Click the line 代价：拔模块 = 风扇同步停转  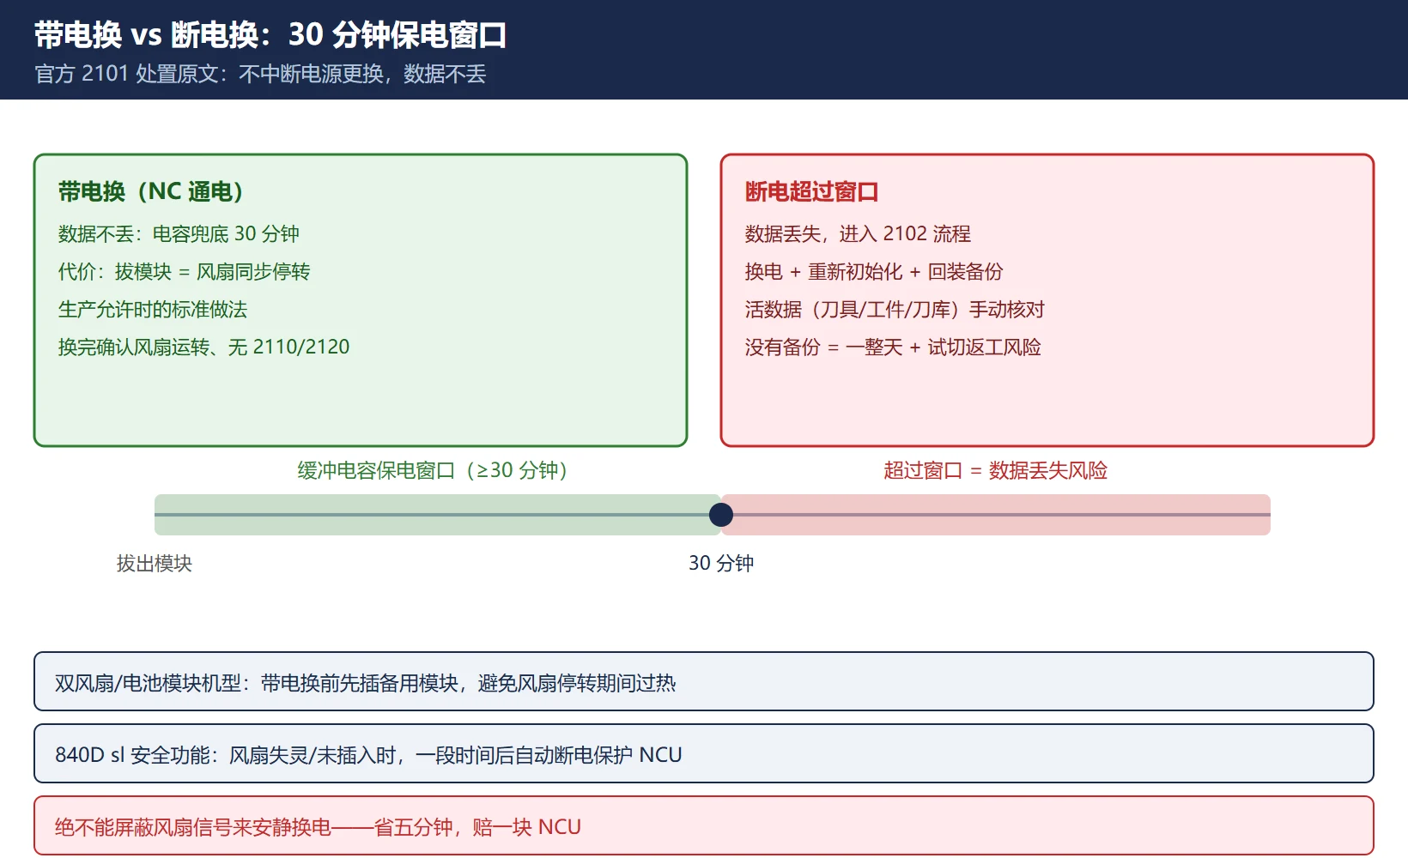[184, 271]
